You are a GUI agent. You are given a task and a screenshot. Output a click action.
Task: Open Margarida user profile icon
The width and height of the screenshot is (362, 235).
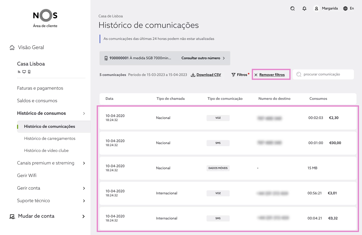coord(316,9)
